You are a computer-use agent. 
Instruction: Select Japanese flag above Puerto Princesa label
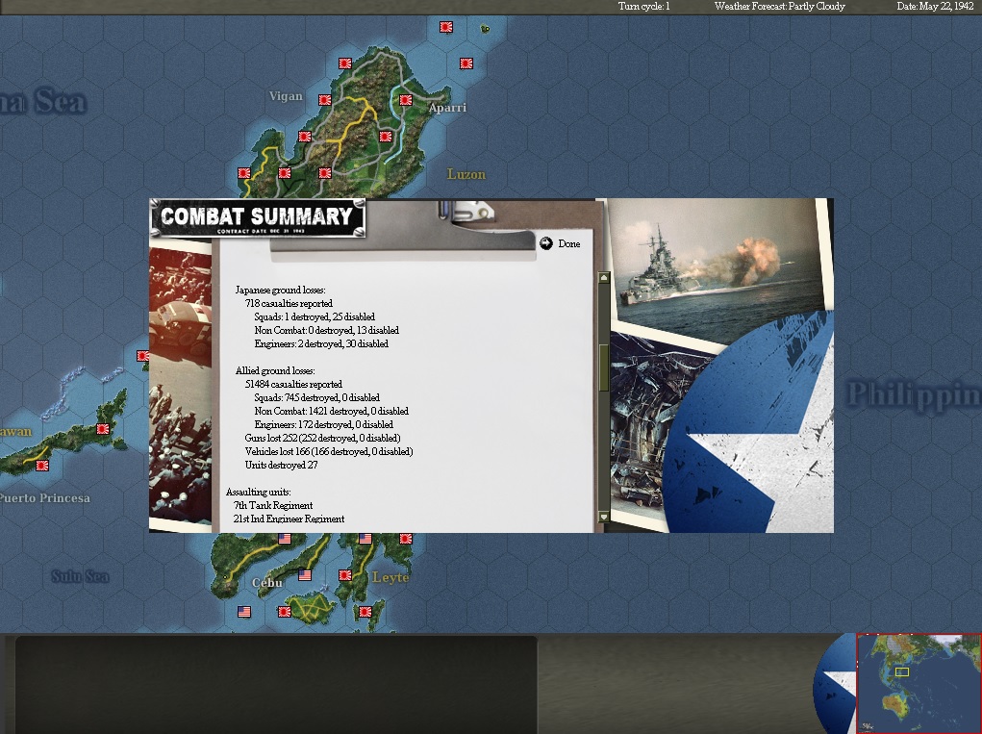(42, 466)
